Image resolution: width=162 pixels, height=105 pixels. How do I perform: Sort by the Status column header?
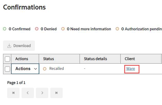49,59
